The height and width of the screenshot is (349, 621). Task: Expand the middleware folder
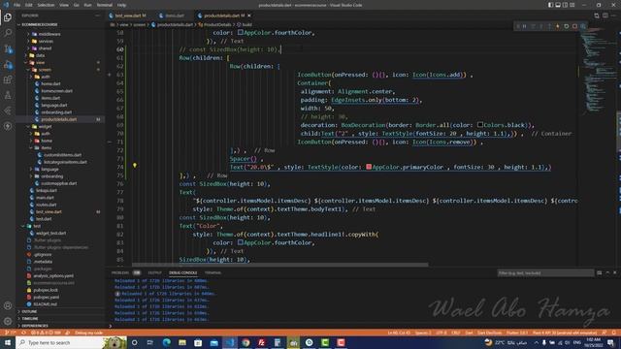point(49,34)
